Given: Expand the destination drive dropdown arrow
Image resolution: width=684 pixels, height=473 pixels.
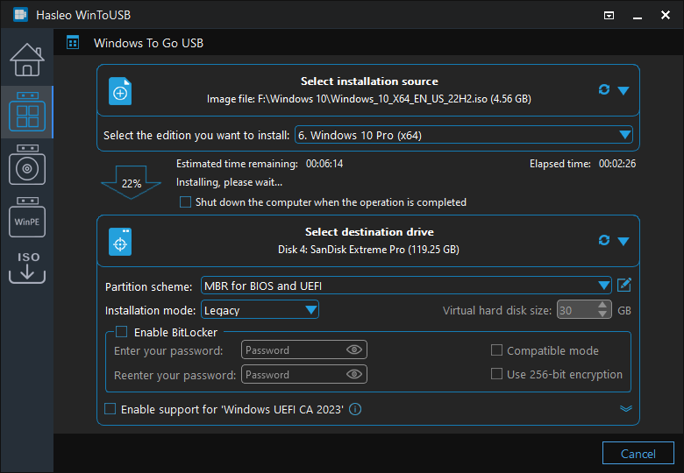Looking at the screenshot, I should [623, 241].
